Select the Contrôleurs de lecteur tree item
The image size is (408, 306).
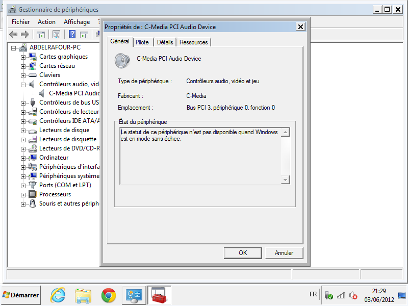point(69,112)
